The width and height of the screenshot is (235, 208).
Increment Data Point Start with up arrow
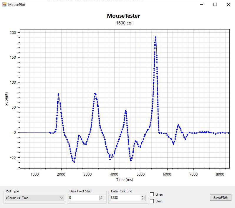click(x=101, y=197)
